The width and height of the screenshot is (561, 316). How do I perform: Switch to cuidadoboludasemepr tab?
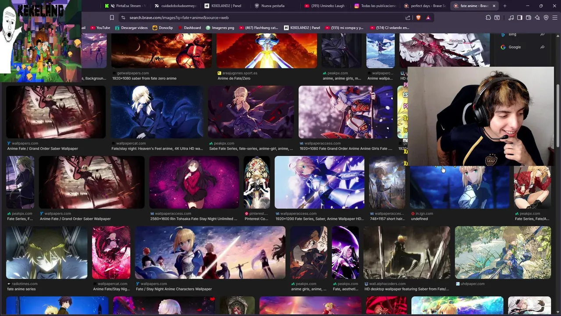click(175, 6)
